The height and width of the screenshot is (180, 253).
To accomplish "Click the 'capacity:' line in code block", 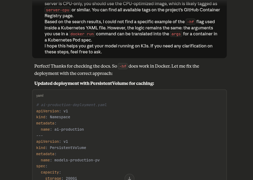I will (x=51, y=172).
